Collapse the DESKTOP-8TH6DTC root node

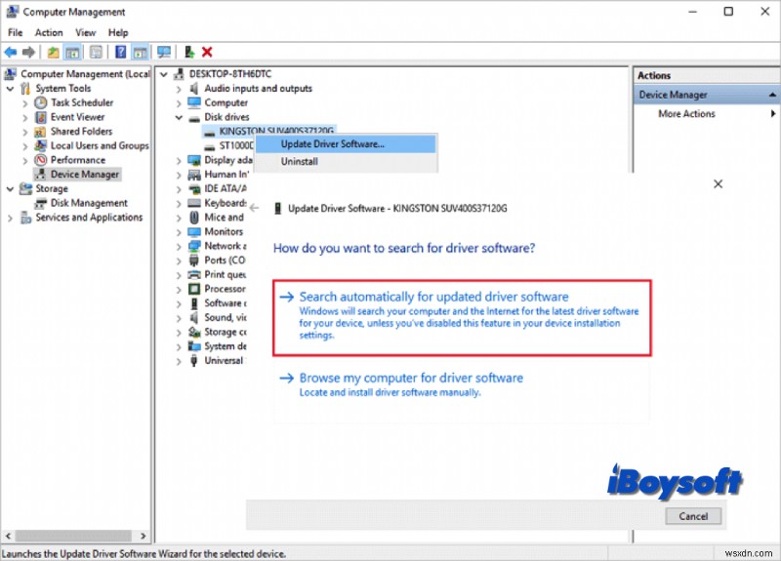(x=163, y=75)
